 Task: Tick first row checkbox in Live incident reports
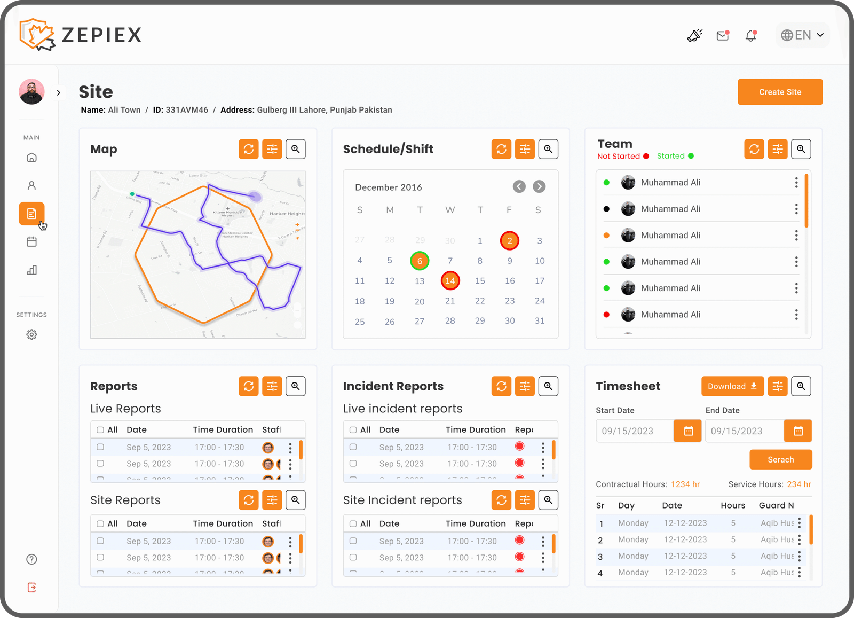tap(353, 447)
